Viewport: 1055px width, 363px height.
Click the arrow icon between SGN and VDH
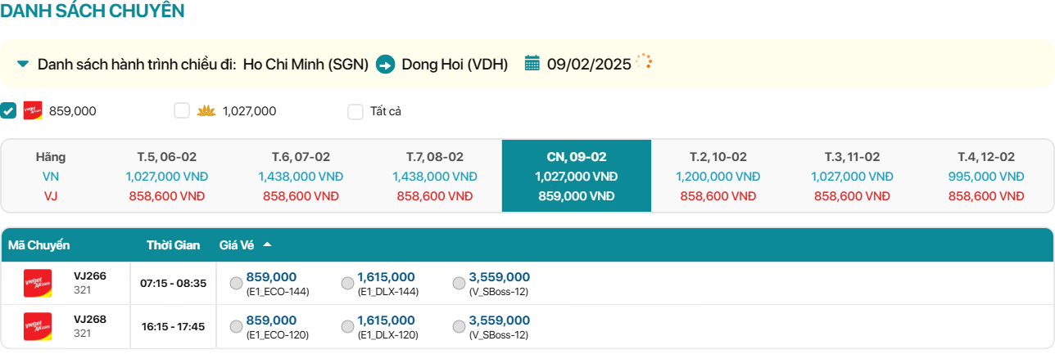[x=385, y=64]
